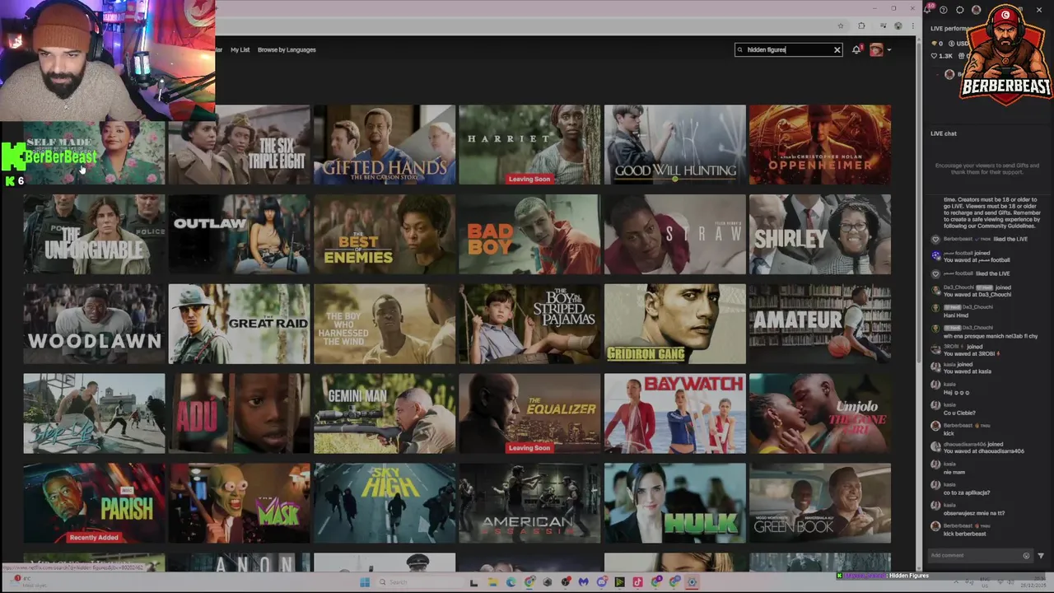This screenshot has height=593, width=1054.
Task: Open the Hulk title
Action: [675, 503]
